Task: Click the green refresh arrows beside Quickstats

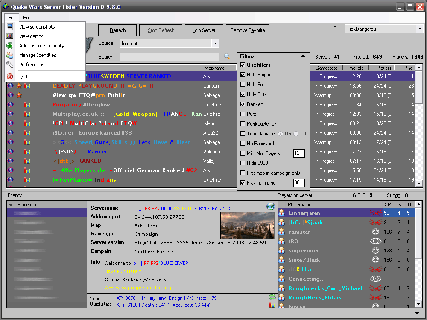Action: pyautogui.click(x=272, y=297)
